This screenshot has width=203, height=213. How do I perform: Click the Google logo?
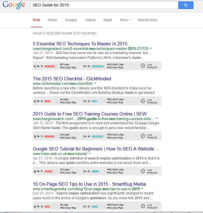tap(14, 5)
